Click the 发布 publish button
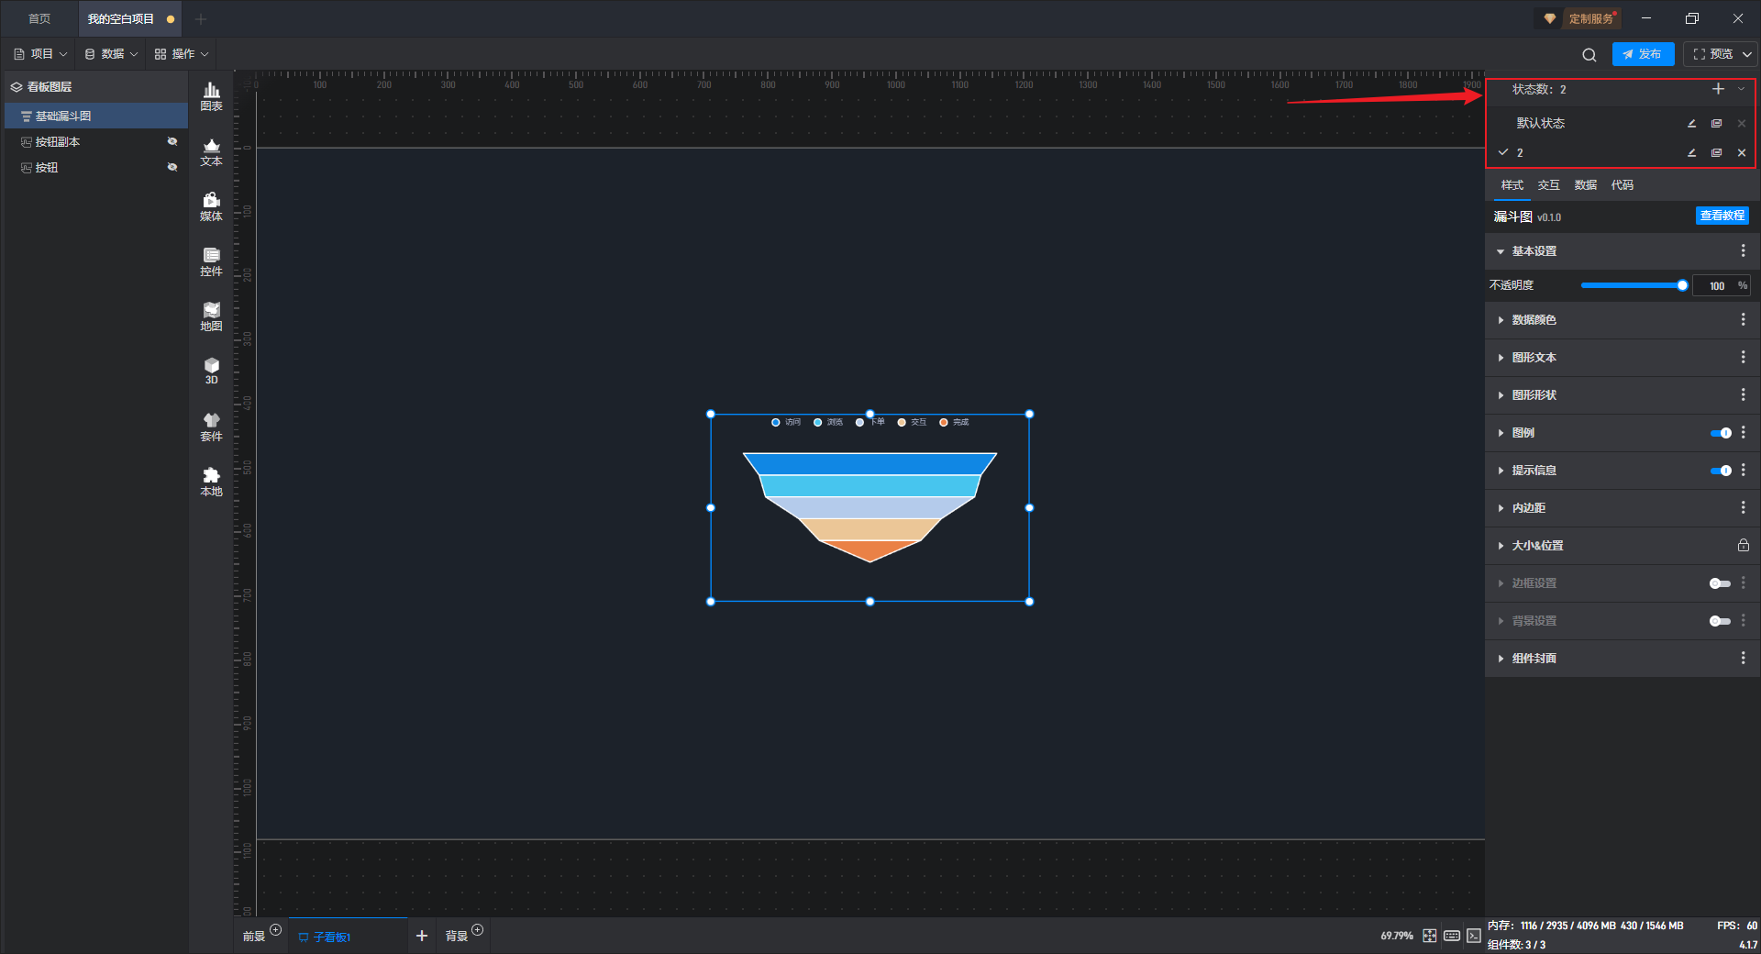This screenshot has height=954, width=1761. click(1642, 54)
